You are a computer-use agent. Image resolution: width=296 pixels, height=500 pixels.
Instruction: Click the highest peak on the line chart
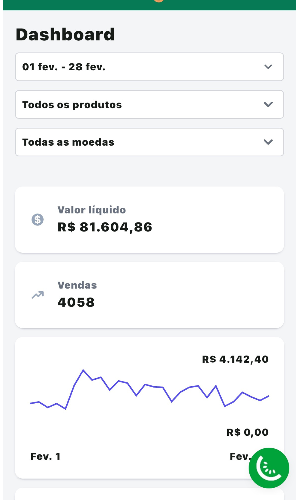(x=83, y=370)
